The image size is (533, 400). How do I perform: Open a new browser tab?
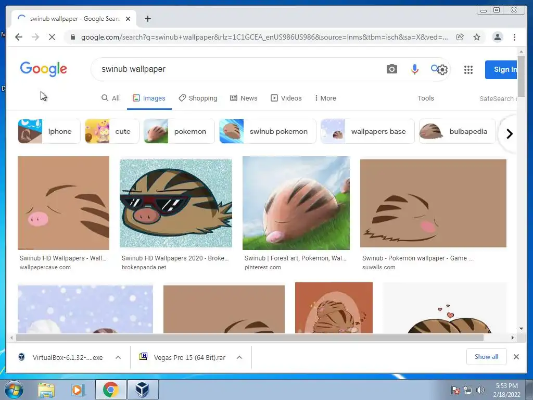(x=147, y=19)
